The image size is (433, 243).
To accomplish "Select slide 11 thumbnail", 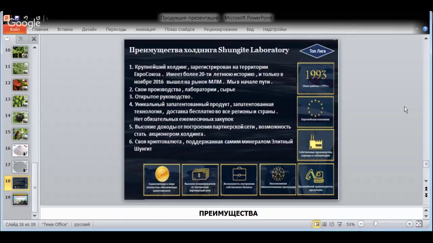I will pyautogui.click(x=20, y=69).
